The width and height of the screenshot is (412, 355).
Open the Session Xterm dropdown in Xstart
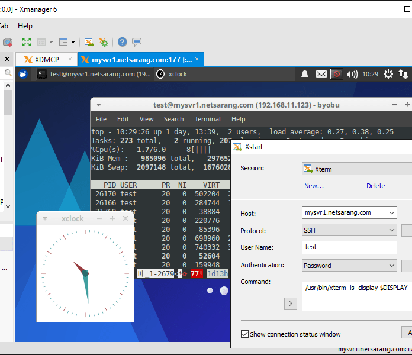357,169
